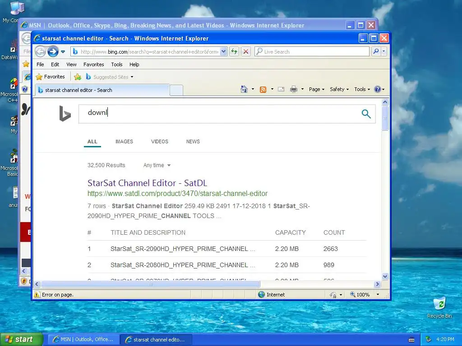This screenshot has width=462, height=346.
Task: Open the Help menu
Action: [x=134, y=64]
